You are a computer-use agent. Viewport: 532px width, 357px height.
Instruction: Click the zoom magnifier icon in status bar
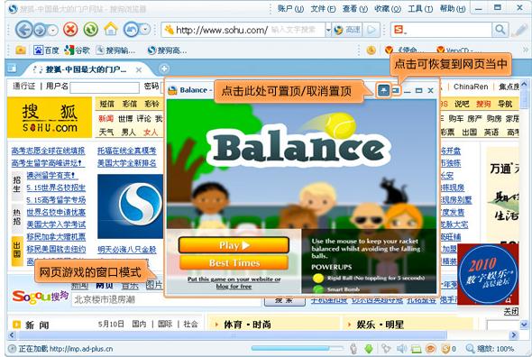pyautogui.click(x=470, y=349)
